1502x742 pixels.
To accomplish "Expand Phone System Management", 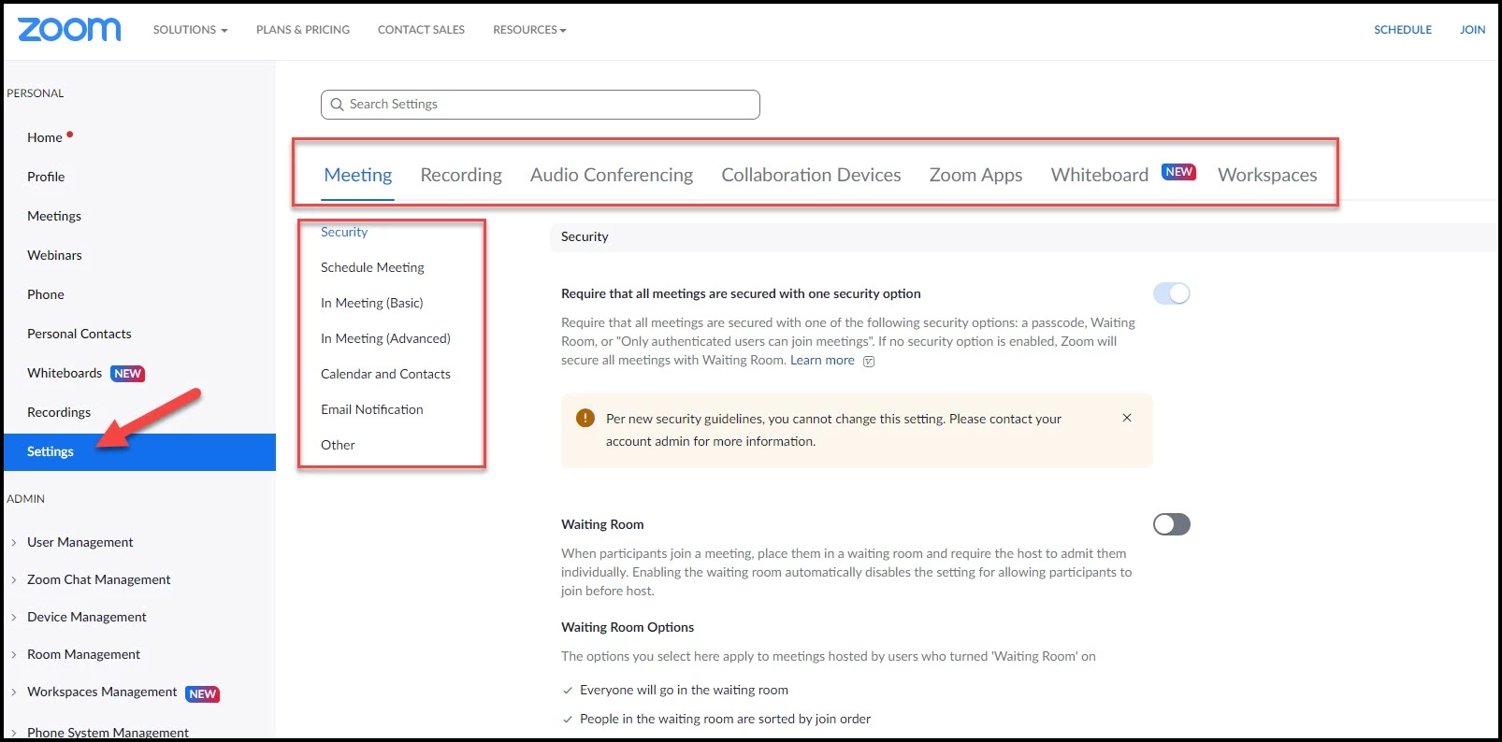I will click(x=14, y=733).
